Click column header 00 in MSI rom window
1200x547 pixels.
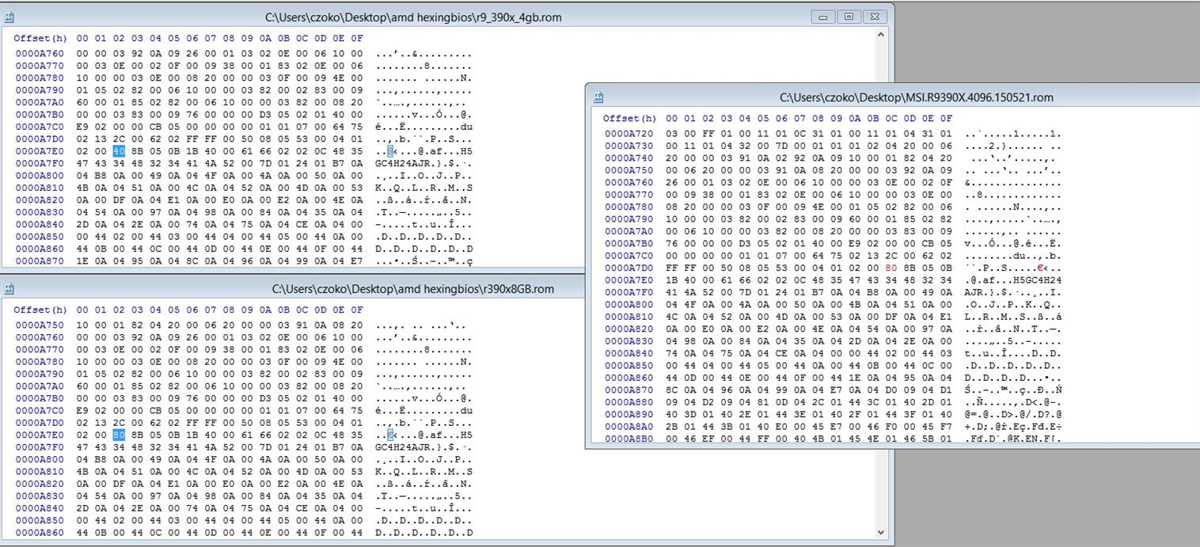point(672,118)
